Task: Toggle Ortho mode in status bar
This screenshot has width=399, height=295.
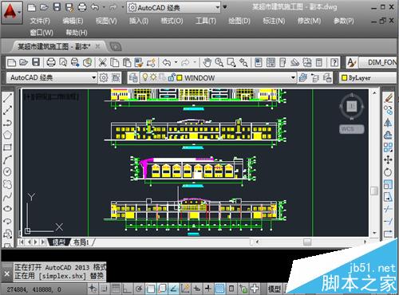Action: click(127, 289)
